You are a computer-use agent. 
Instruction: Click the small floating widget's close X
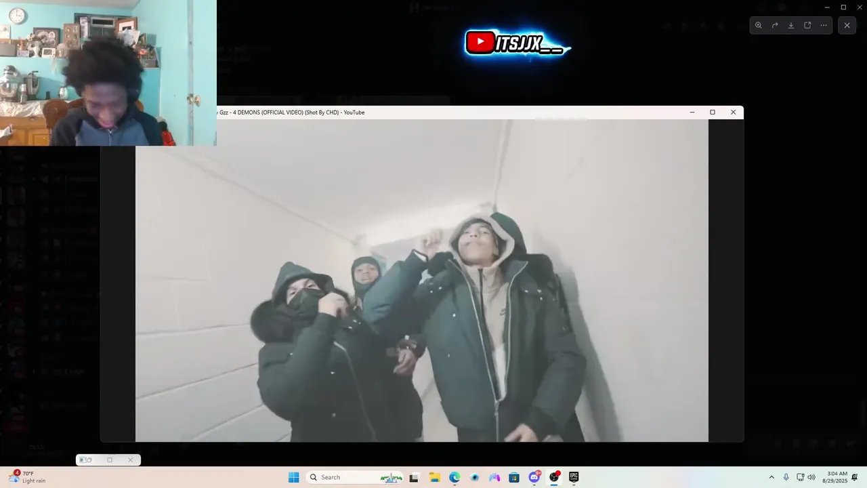click(x=131, y=460)
